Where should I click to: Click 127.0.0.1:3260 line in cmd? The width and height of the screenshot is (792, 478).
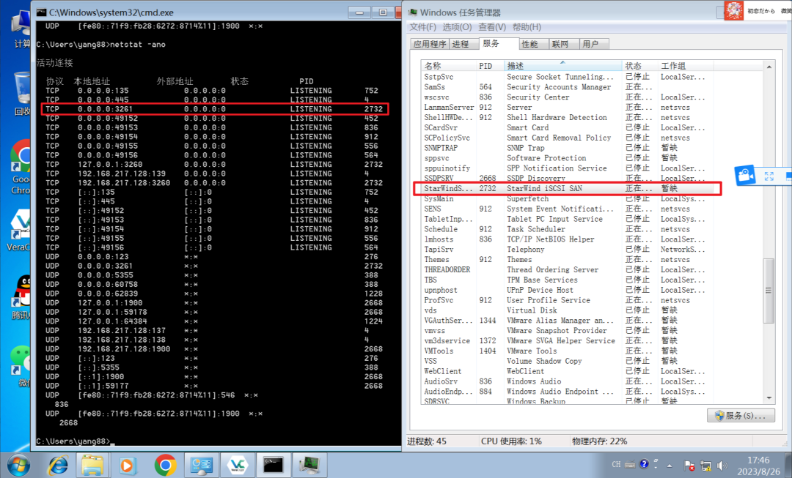click(x=214, y=165)
